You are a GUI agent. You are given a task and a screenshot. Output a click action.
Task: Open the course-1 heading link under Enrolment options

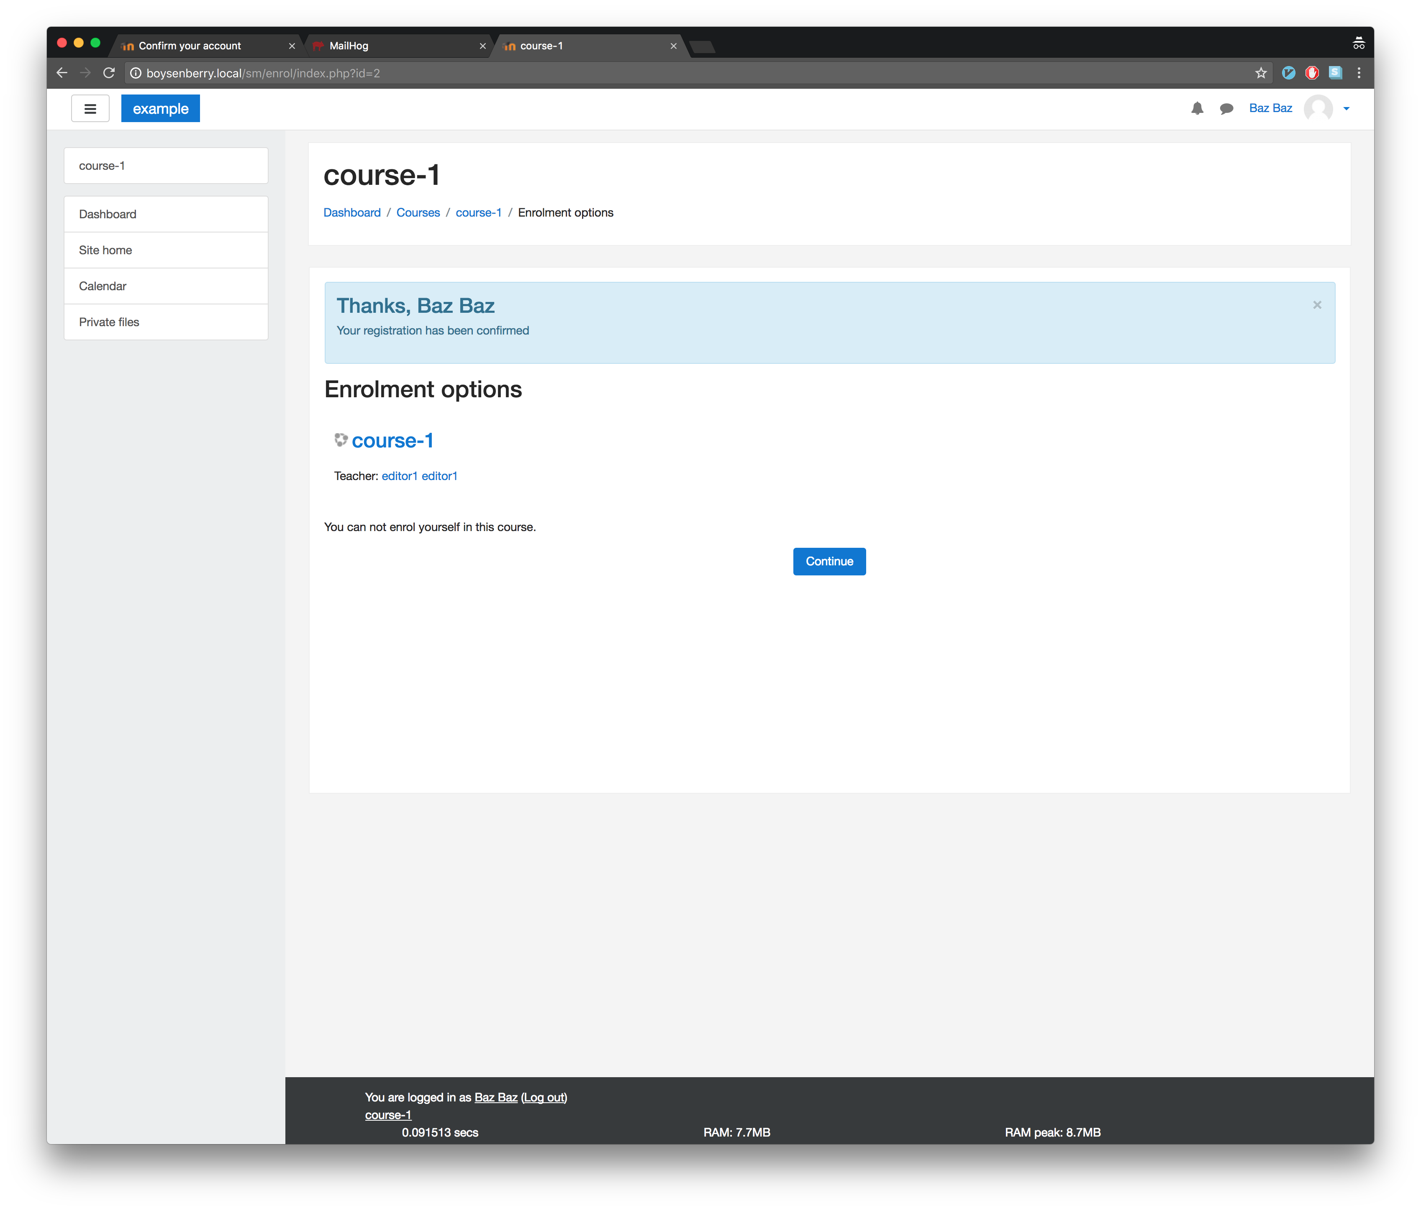392,441
